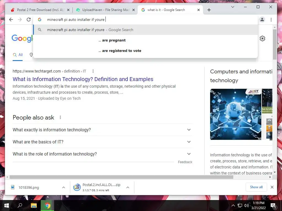The image size is (282, 211).
Task: Click the techtarget.com URL breadcrumb
Action: tap(49, 71)
